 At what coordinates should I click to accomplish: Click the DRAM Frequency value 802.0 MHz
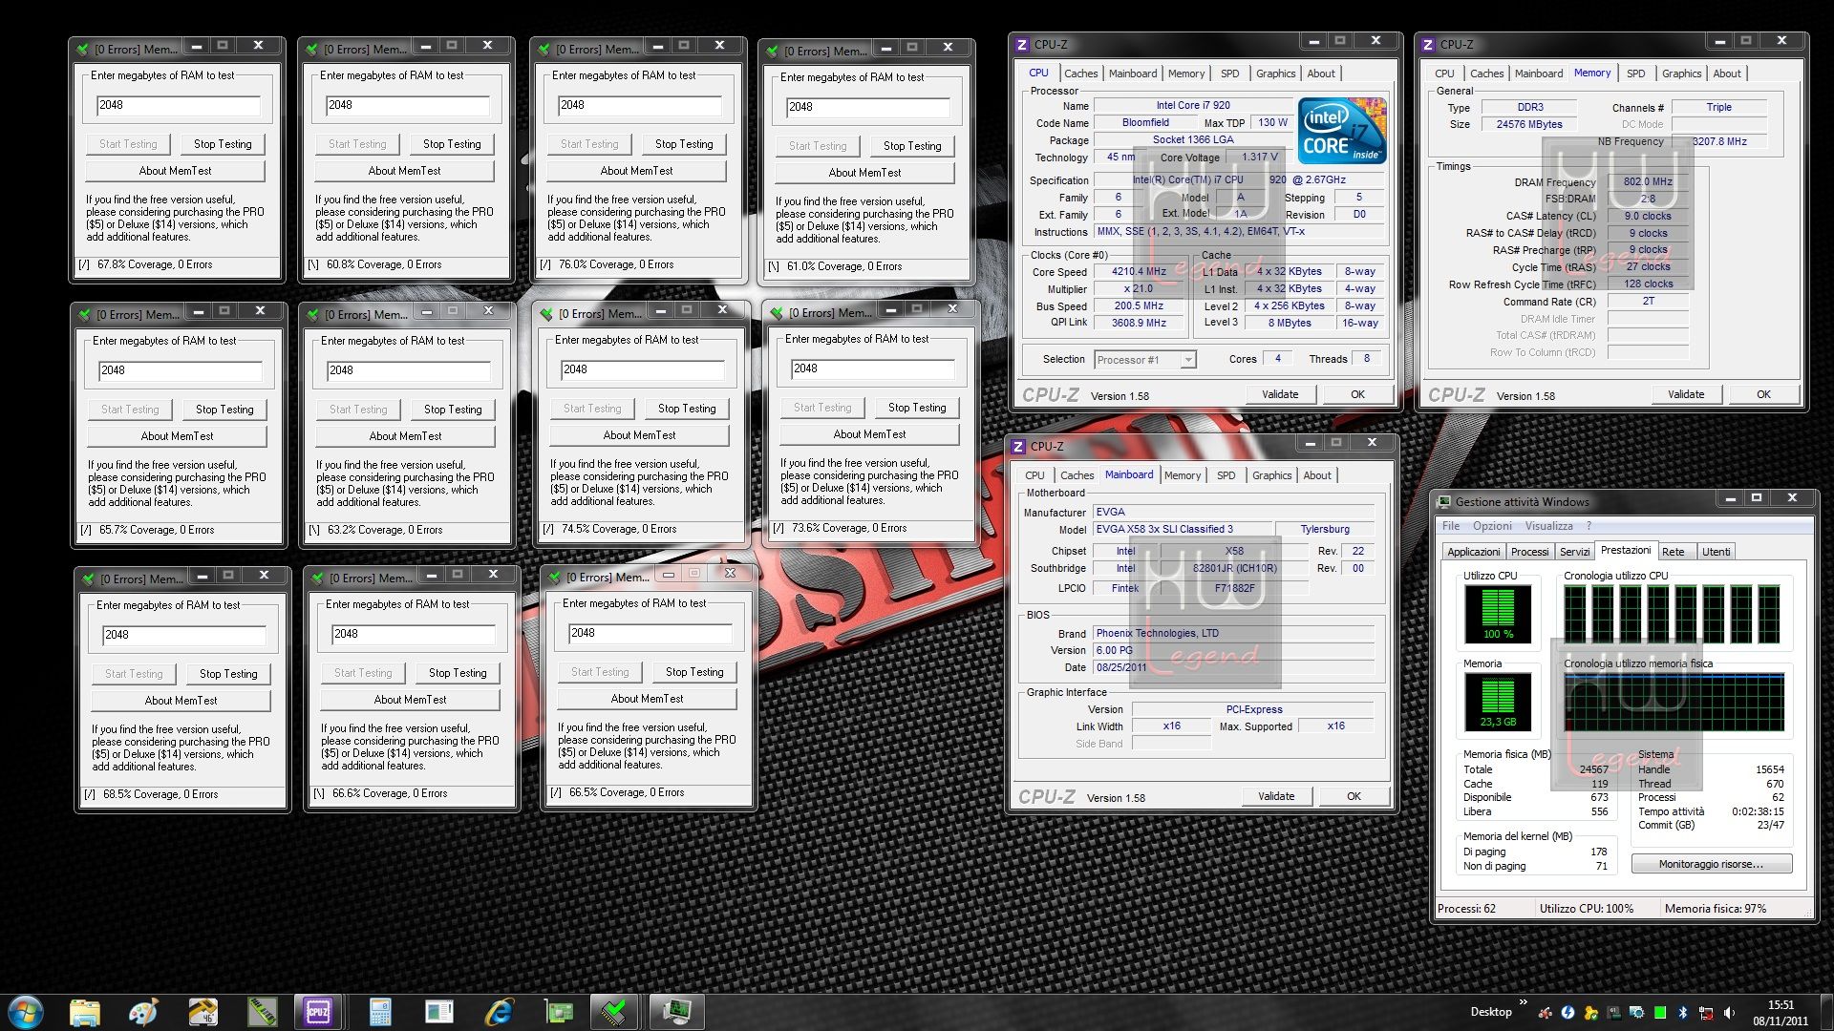[x=1648, y=181]
